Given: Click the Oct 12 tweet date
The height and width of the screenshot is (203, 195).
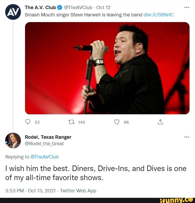Looking at the screenshot, I should [x=103, y=8].
